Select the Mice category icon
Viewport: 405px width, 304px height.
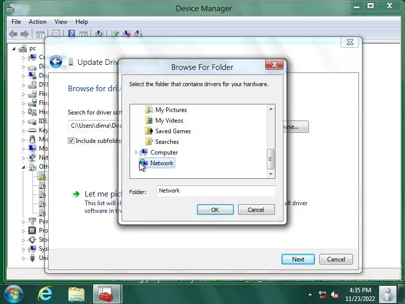(32, 139)
